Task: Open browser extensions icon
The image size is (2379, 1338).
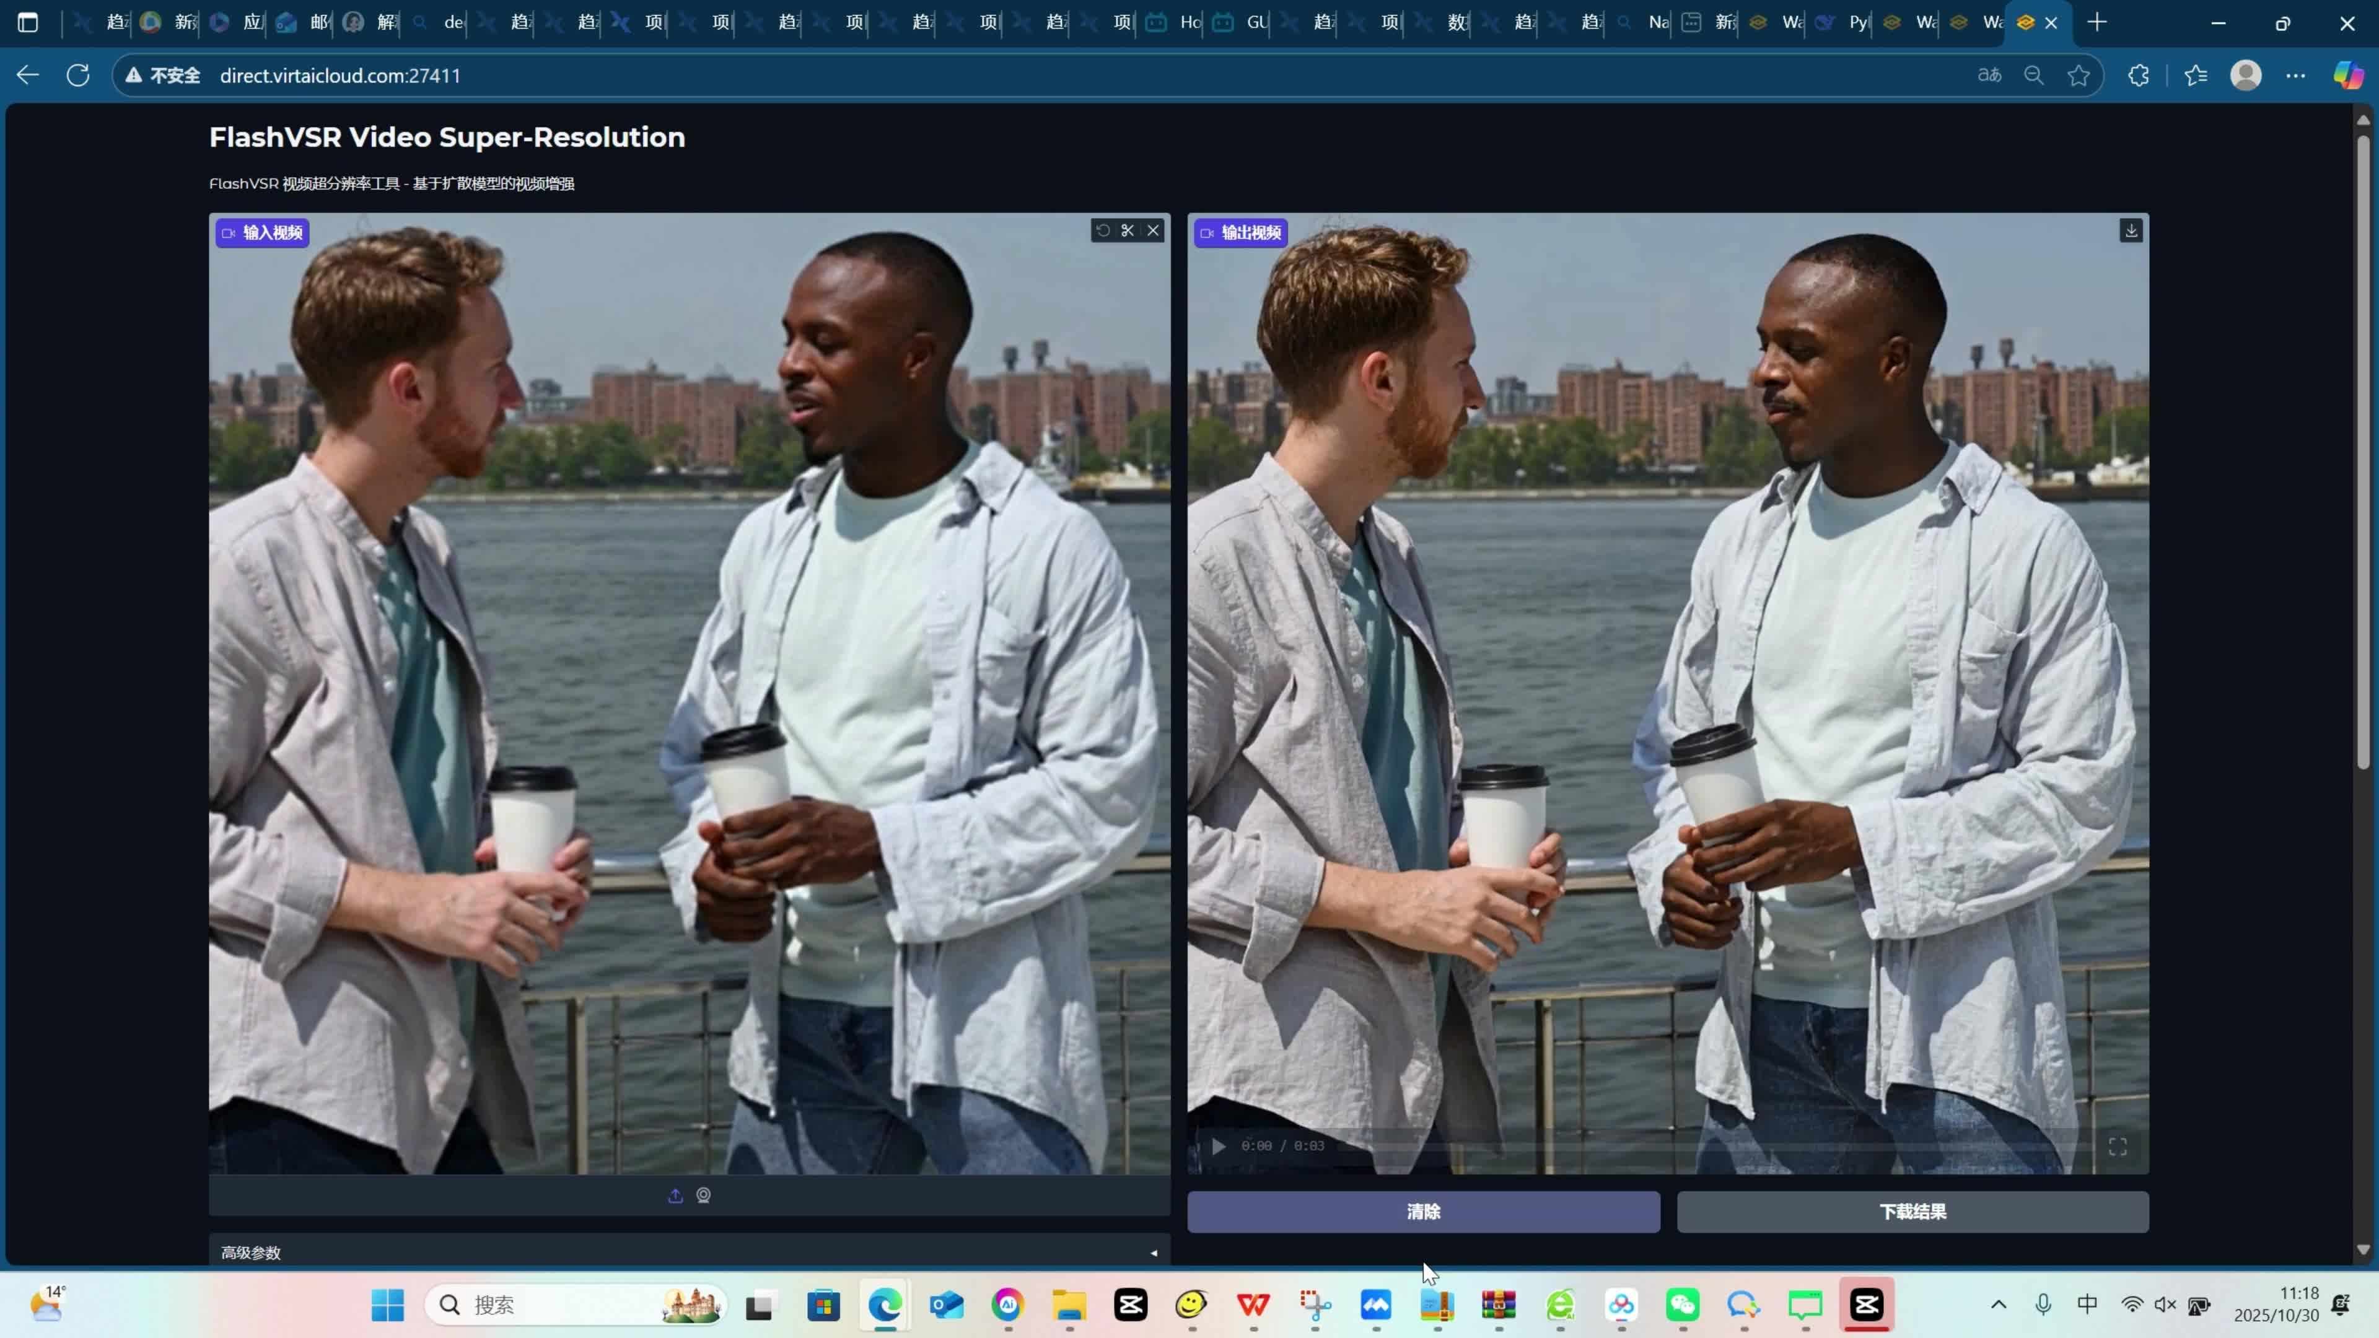Action: coord(2139,76)
